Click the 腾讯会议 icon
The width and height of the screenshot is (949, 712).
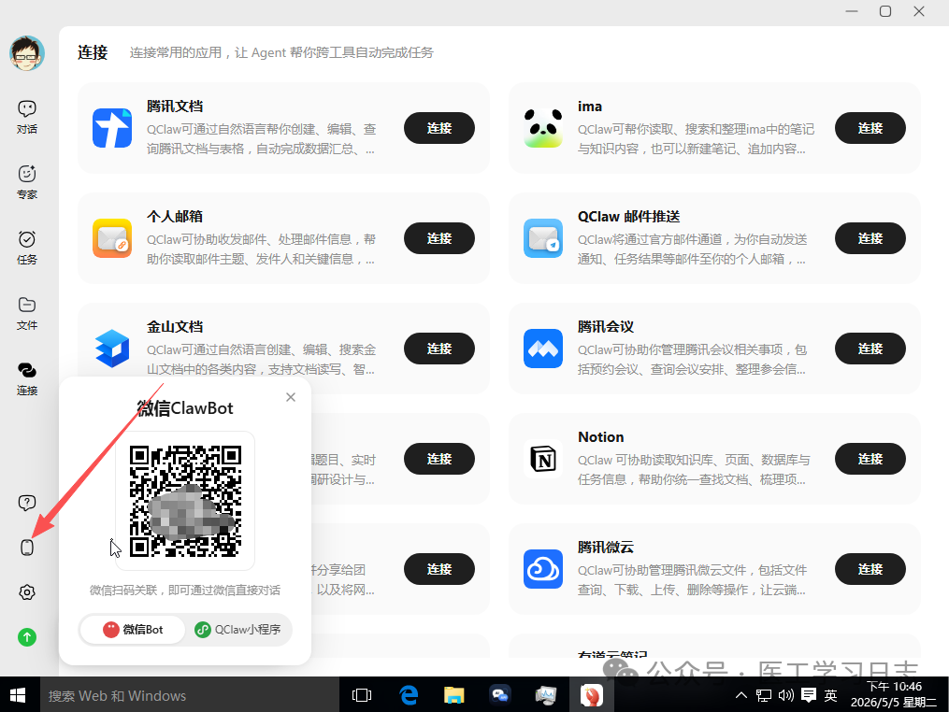[543, 349]
